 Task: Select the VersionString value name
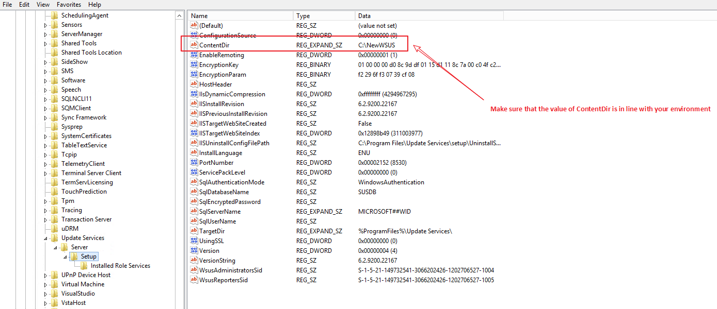[x=217, y=261]
